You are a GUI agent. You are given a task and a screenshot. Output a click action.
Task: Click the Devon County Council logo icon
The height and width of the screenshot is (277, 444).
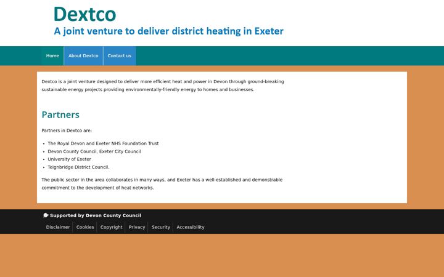tap(46, 215)
